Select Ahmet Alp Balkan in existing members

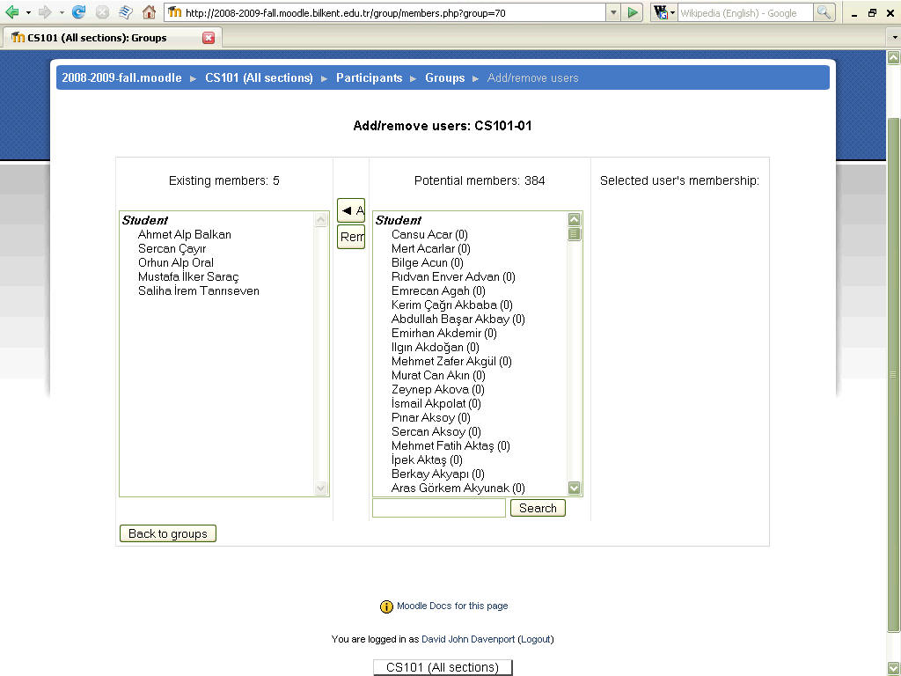pyautogui.click(x=185, y=234)
